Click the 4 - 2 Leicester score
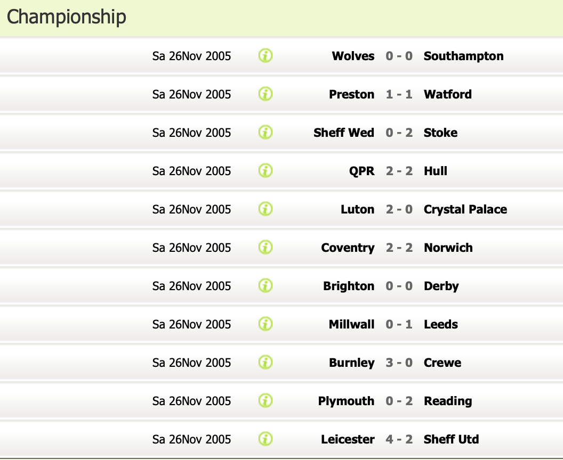563x460 pixels. click(x=399, y=439)
